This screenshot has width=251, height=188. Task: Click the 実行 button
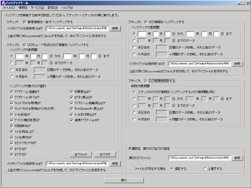click(x=124, y=180)
